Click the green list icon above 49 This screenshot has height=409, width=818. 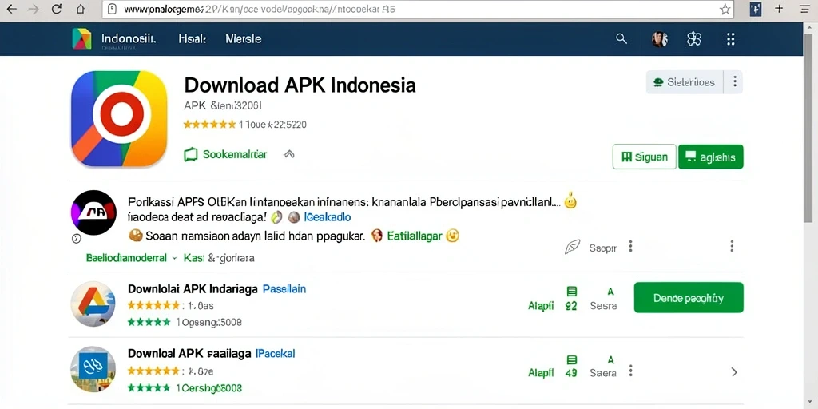pos(572,360)
